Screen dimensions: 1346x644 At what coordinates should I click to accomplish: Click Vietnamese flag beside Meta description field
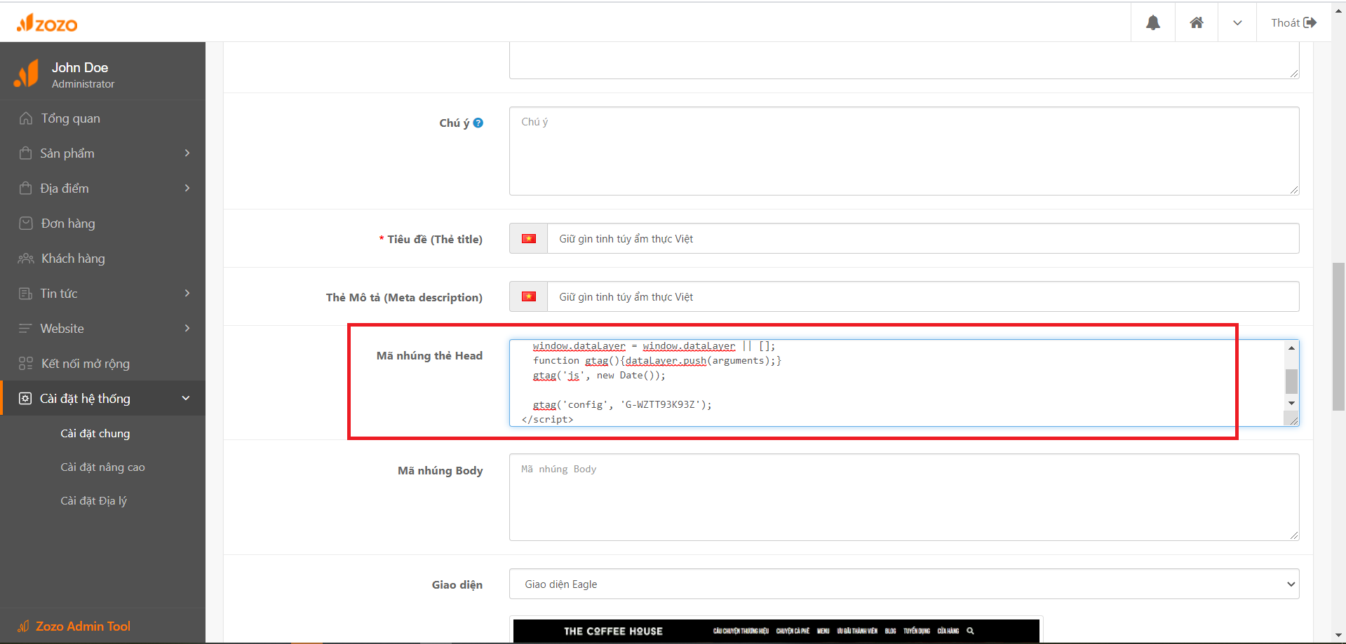click(x=529, y=296)
